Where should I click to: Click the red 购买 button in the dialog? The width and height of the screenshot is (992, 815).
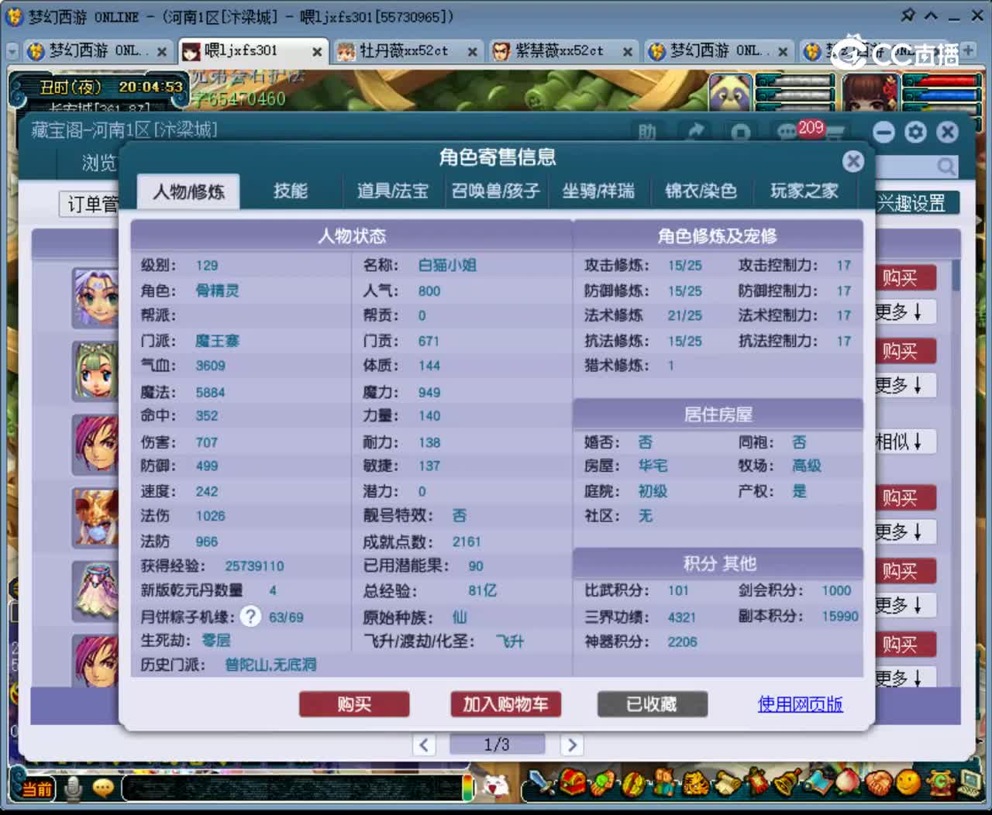354,704
